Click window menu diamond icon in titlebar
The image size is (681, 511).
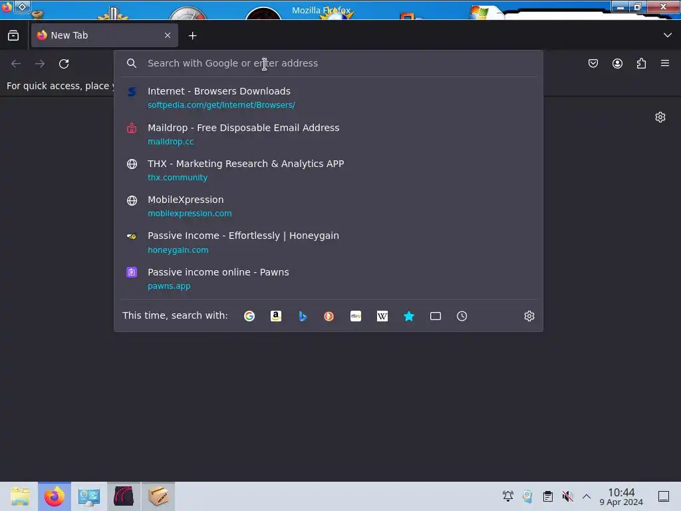(x=22, y=7)
